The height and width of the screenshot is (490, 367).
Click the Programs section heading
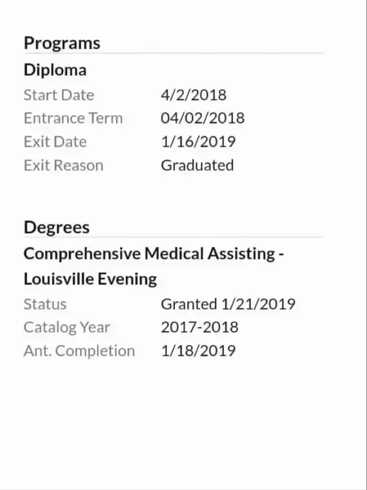point(62,43)
